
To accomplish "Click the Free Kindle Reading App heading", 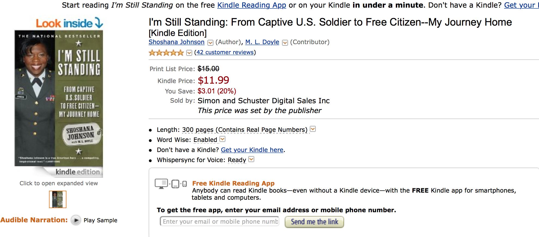I will (x=233, y=183).
